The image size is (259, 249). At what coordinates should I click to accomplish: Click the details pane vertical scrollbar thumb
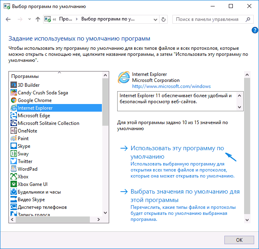click(x=247, y=146)
